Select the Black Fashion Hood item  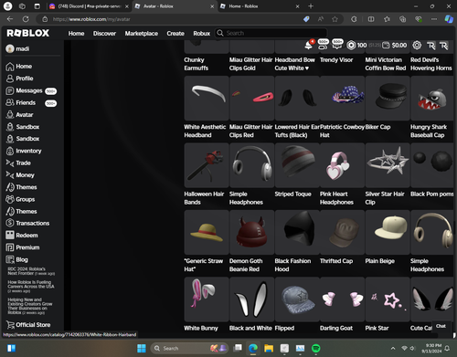pos(297,232)
